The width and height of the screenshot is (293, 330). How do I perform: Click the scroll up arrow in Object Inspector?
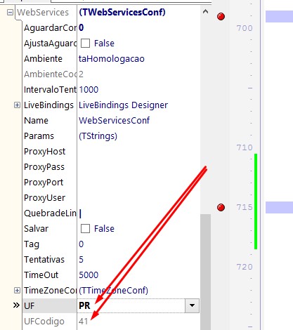coord(205,11)
